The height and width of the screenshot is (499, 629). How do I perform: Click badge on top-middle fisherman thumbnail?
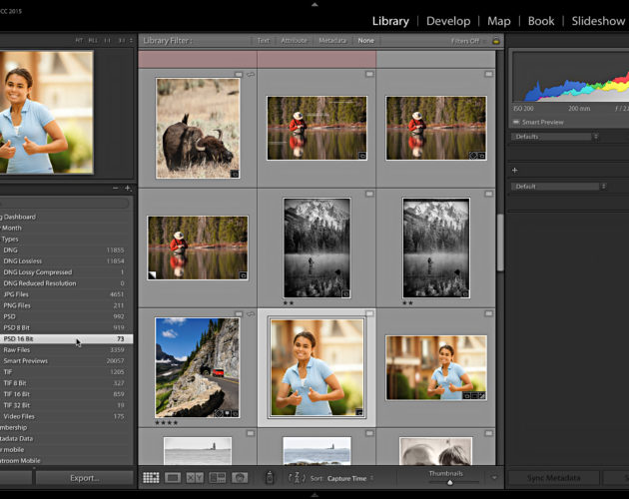coord(362,156)
